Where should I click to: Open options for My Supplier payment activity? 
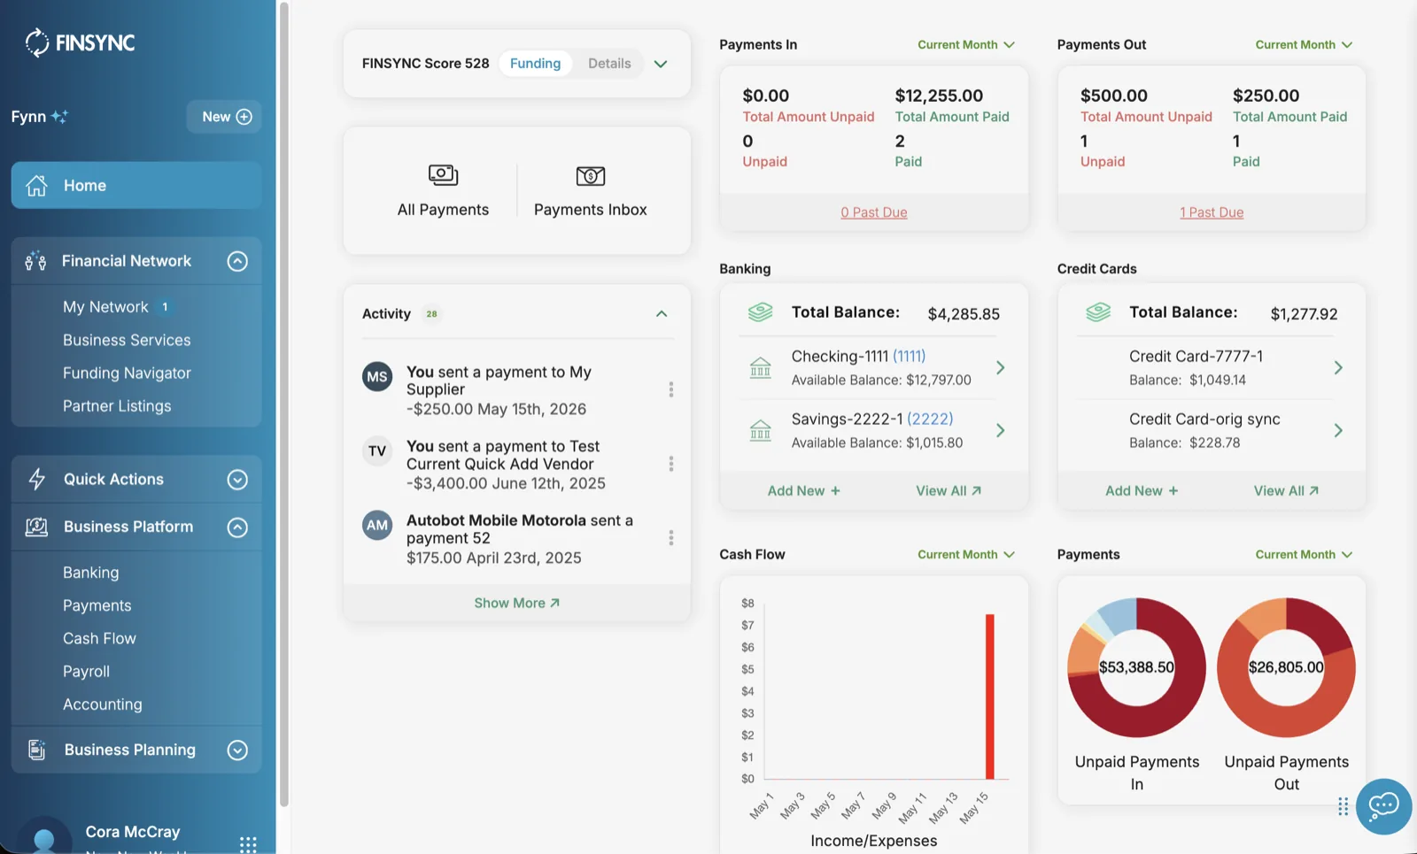click(x=670, y=389)
